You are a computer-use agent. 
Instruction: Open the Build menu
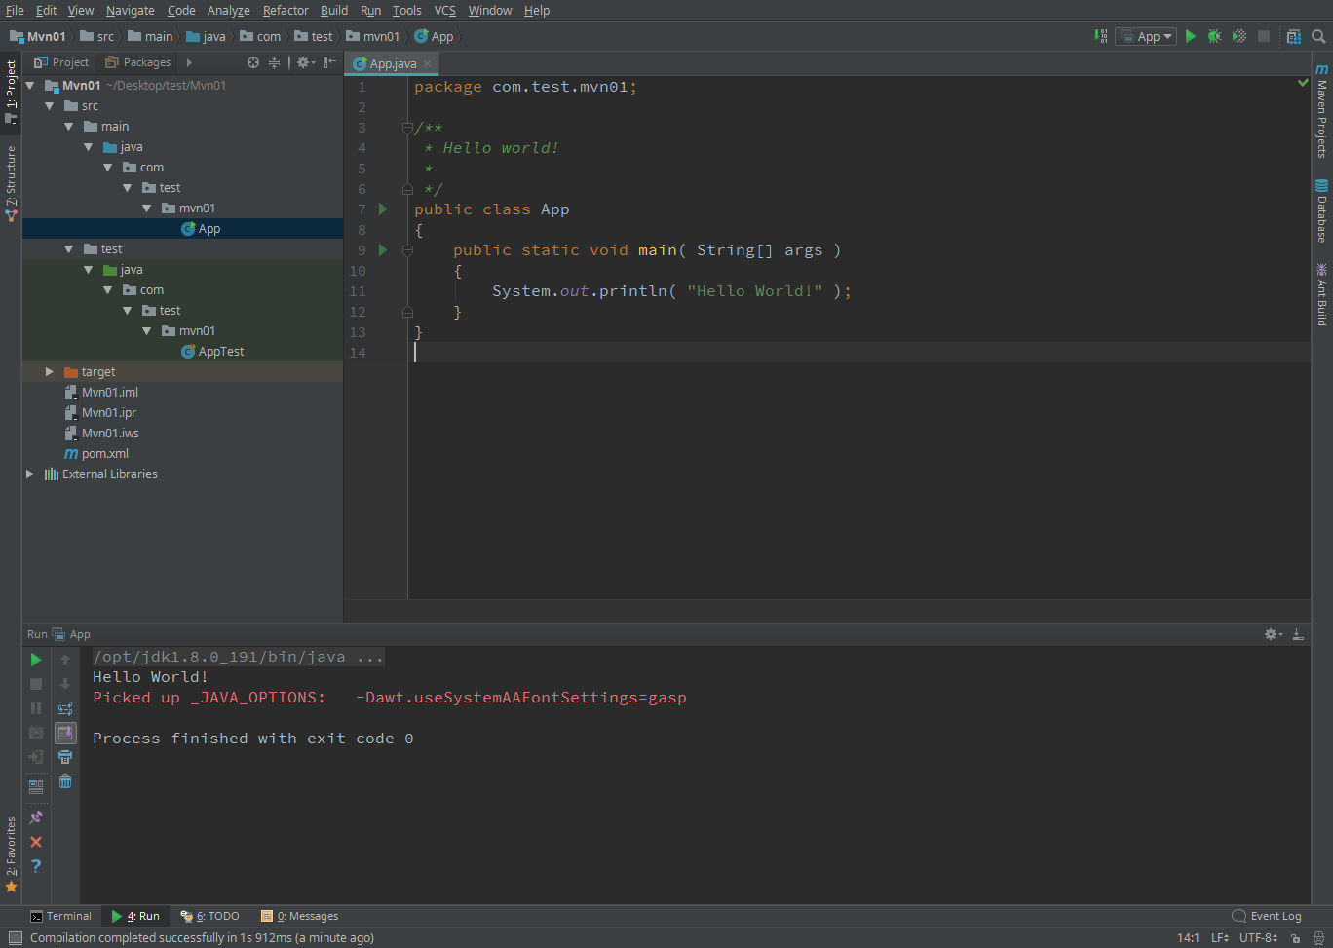(334, 11)
